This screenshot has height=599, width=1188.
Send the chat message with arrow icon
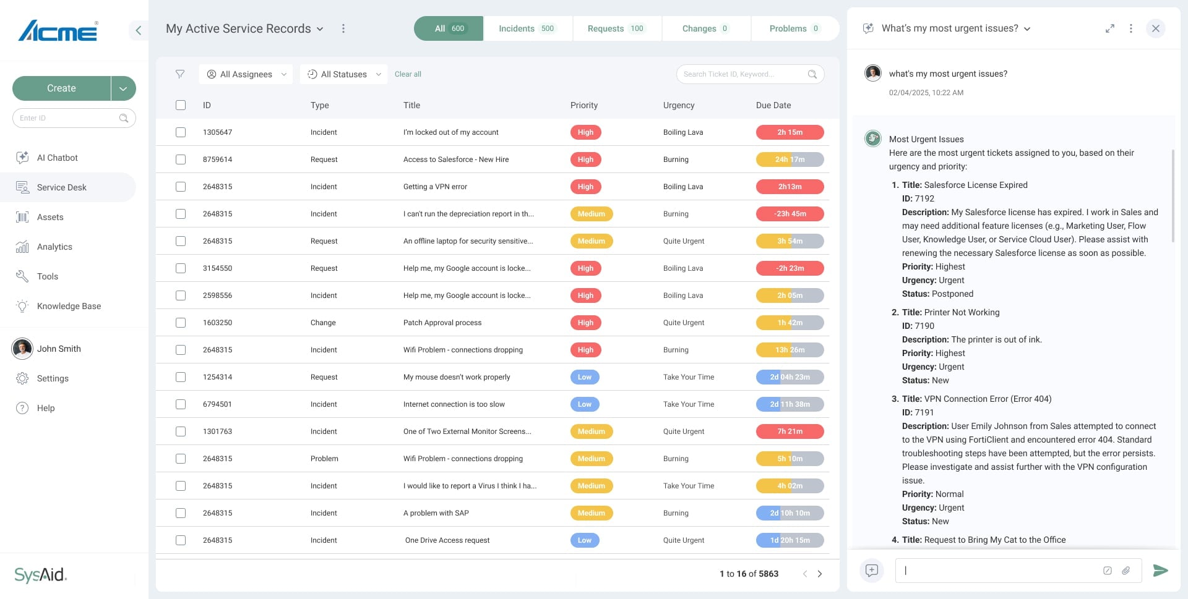(1160, 571)
